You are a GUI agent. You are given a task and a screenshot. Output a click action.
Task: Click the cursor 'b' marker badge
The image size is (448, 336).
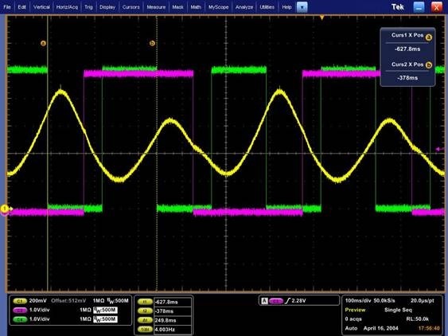pos(152,44)
